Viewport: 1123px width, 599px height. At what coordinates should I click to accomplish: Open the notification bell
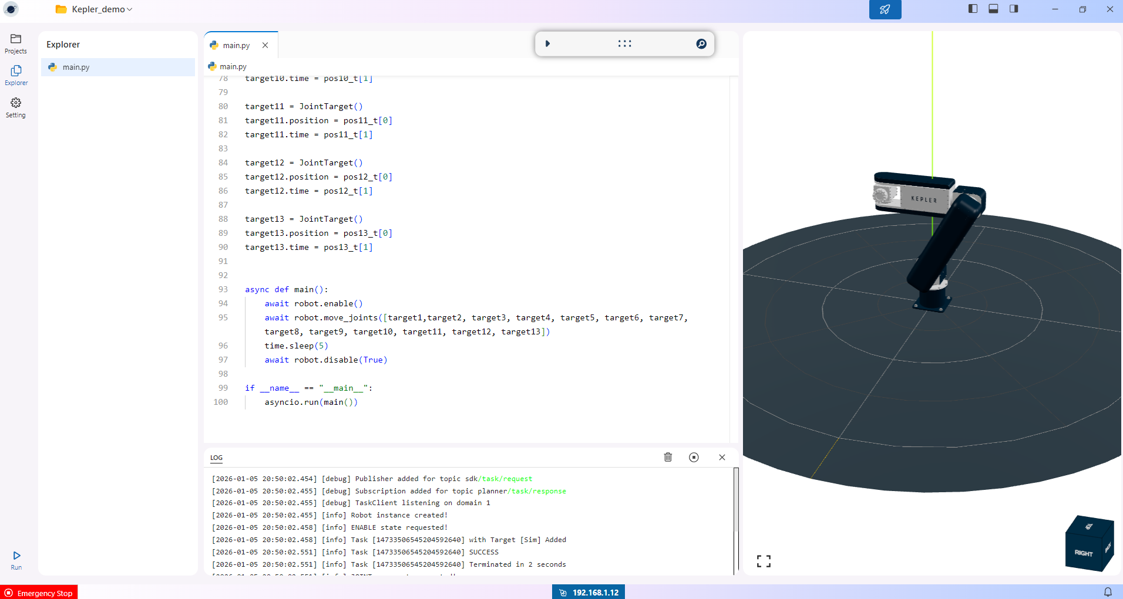(1108, 592)
